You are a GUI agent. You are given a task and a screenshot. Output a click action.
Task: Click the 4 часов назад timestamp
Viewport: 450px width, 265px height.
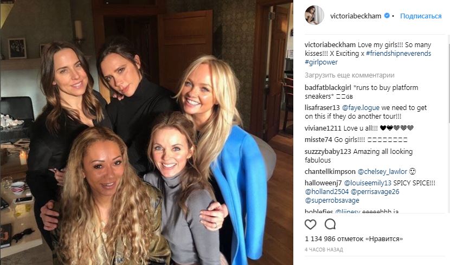pyautogui.click(x=324, y=249)
